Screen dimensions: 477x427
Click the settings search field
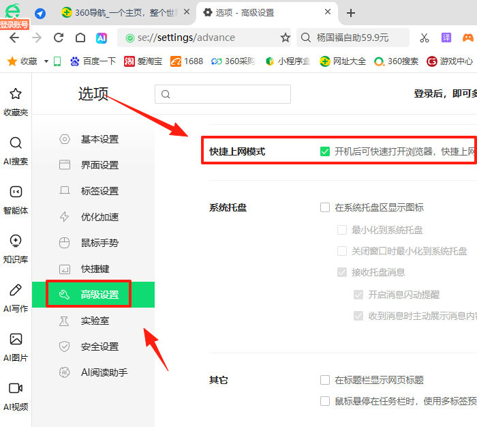tap(223, 94)
